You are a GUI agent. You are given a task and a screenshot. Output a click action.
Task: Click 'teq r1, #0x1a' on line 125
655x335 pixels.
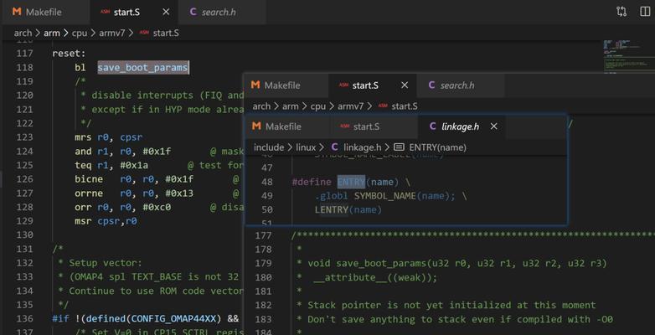coord(111,166)
